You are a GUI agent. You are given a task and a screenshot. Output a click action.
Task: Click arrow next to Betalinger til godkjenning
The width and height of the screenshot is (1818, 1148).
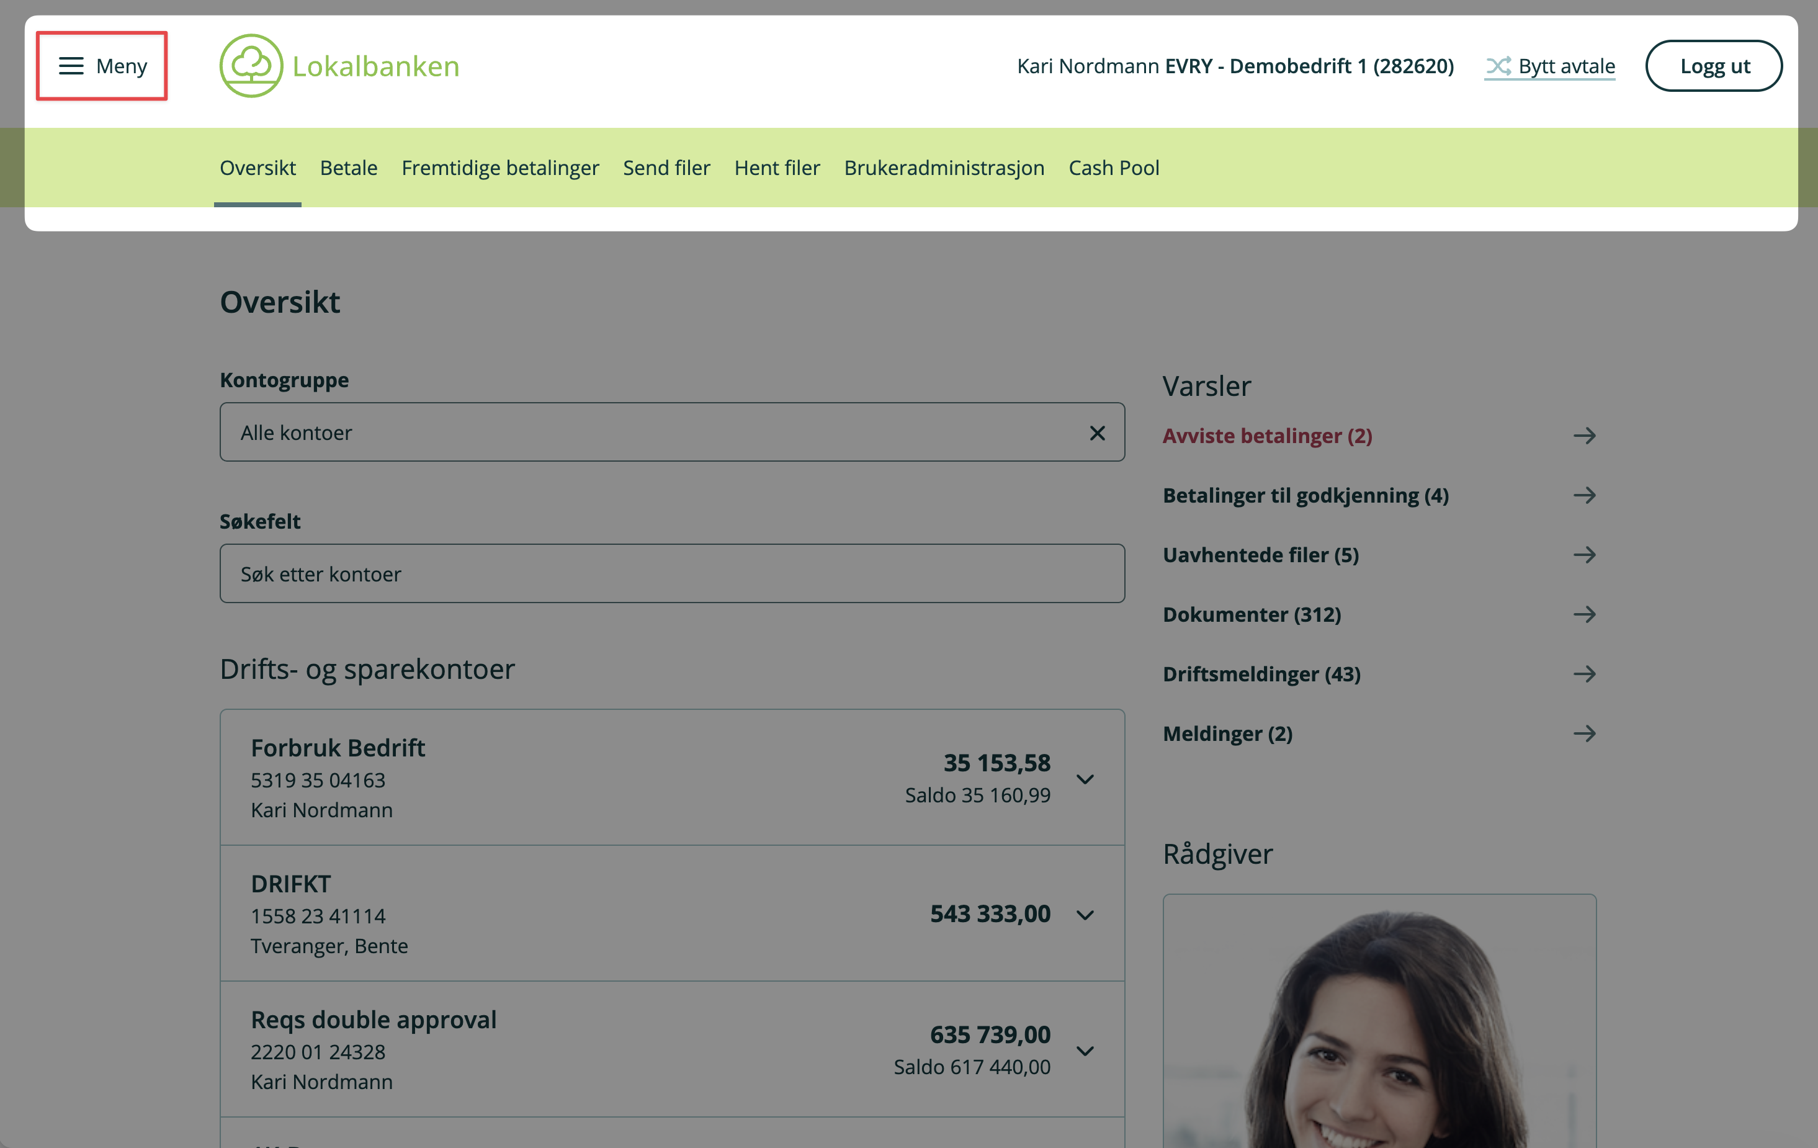(x=1584, y=495)
